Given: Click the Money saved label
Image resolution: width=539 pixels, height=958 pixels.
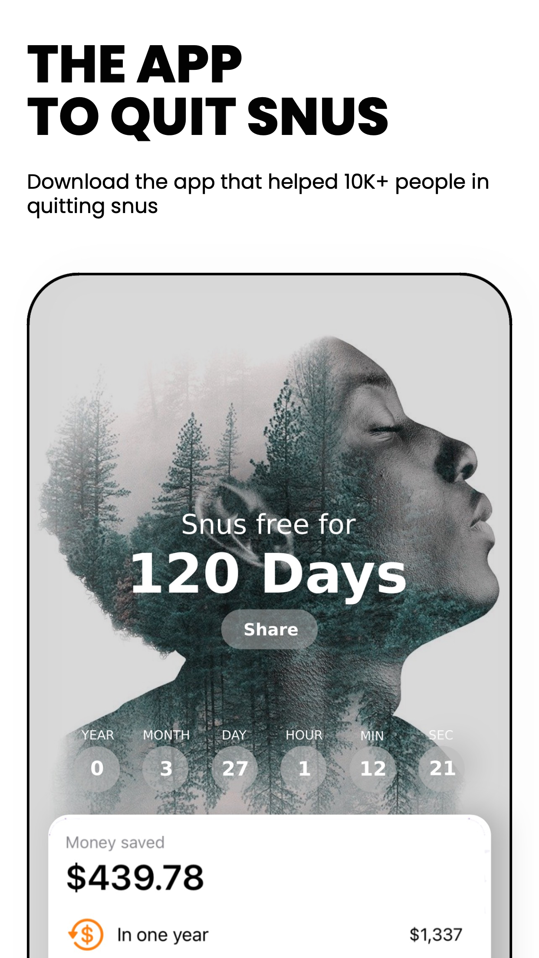Looking at the screenshot, I should click(115, 843).
